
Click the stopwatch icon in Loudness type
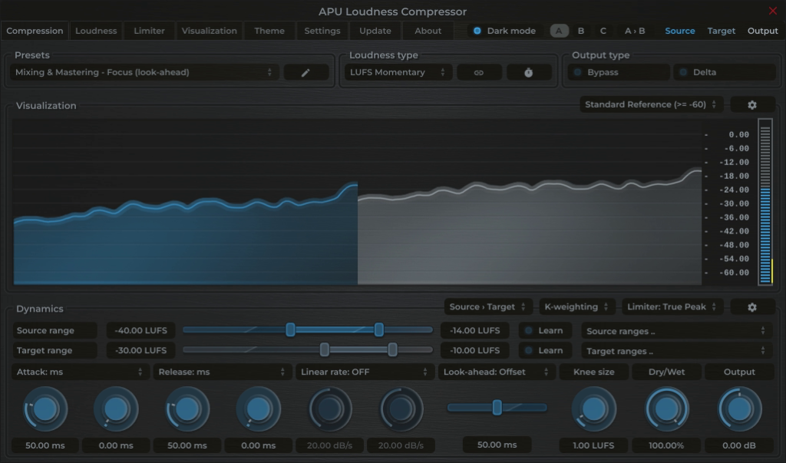tap(529, 71)
